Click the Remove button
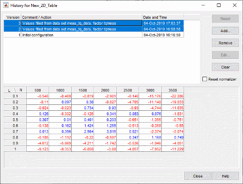243x184 pixels. click(x=225, y=43)
